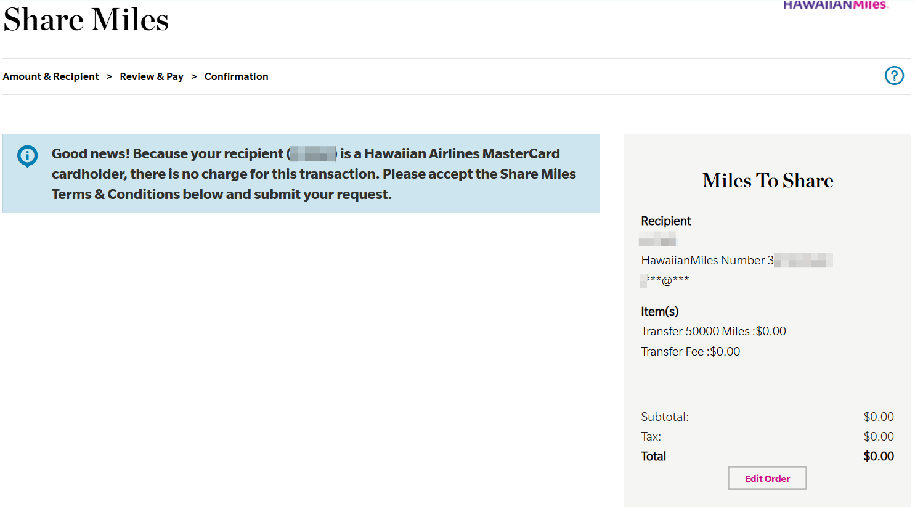
Task: Click the Good news banner message
Action: [313, 174]
